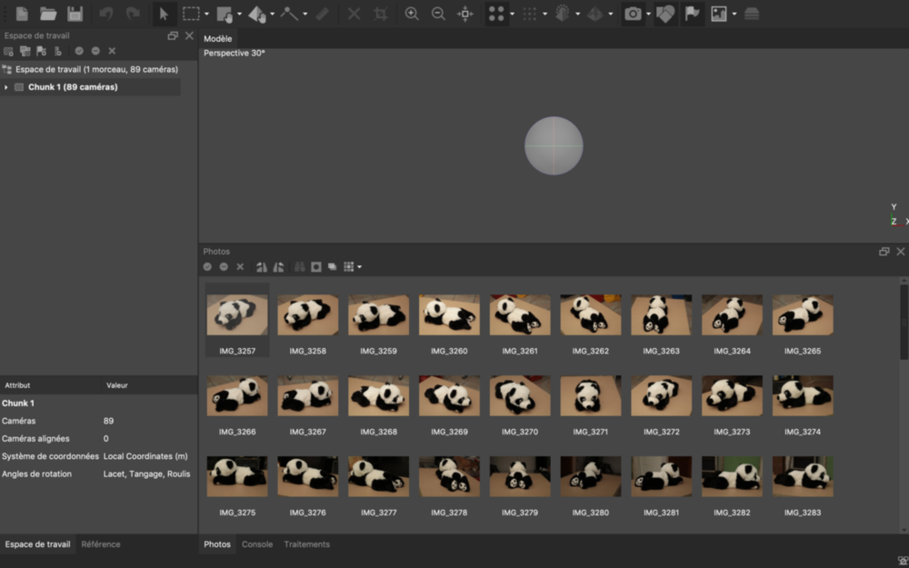
Task: Open the tiled model display dropdown arrow
Action: pyautogui.click(x=611, y=14)
